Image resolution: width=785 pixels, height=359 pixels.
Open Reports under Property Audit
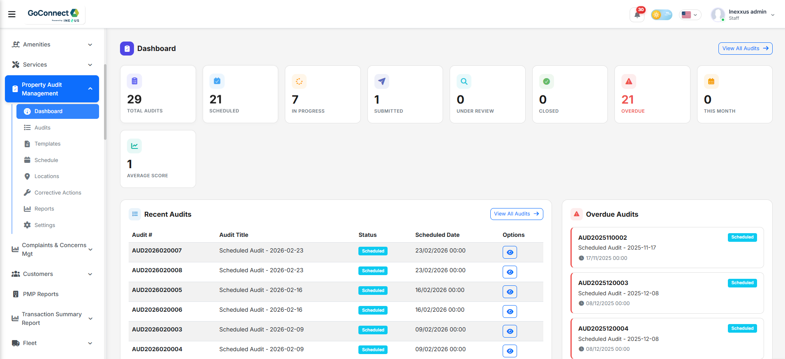pyautogui.click(x=58, y=209)
